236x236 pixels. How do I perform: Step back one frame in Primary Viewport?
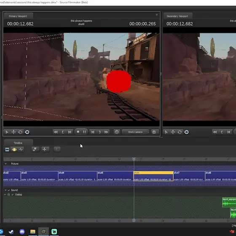(70, 132)
